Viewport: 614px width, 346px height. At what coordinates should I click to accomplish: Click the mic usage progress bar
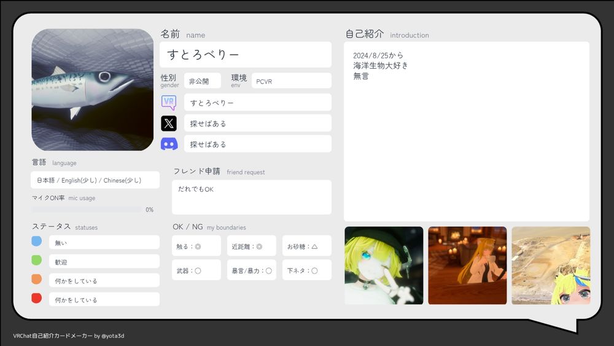(87, 210)
